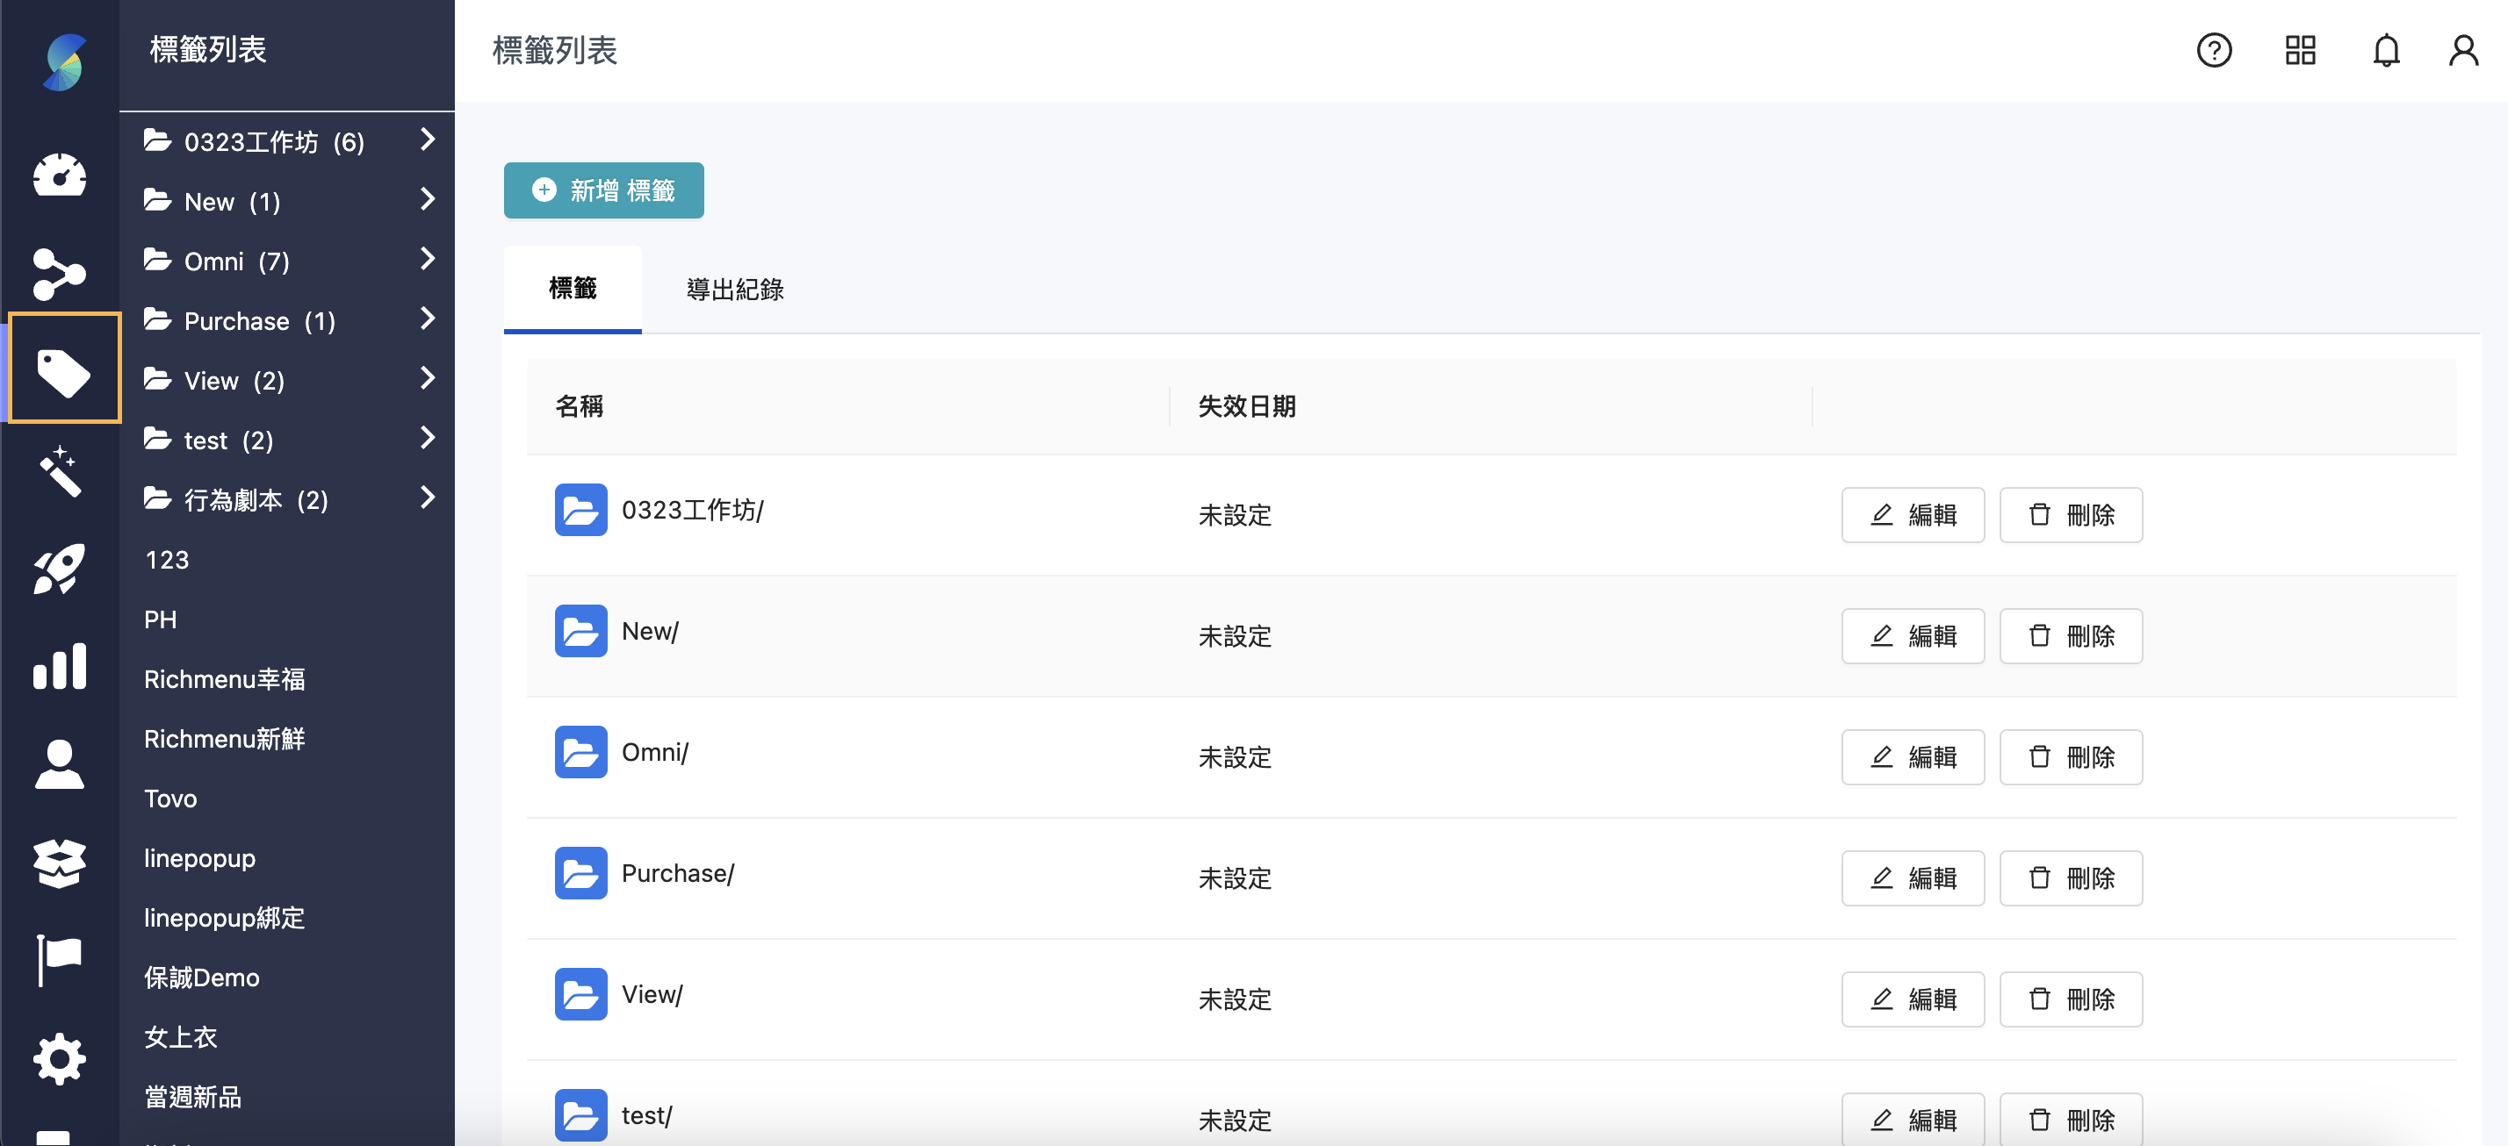Open the rocket launch sidebar icon

[60, 568]
